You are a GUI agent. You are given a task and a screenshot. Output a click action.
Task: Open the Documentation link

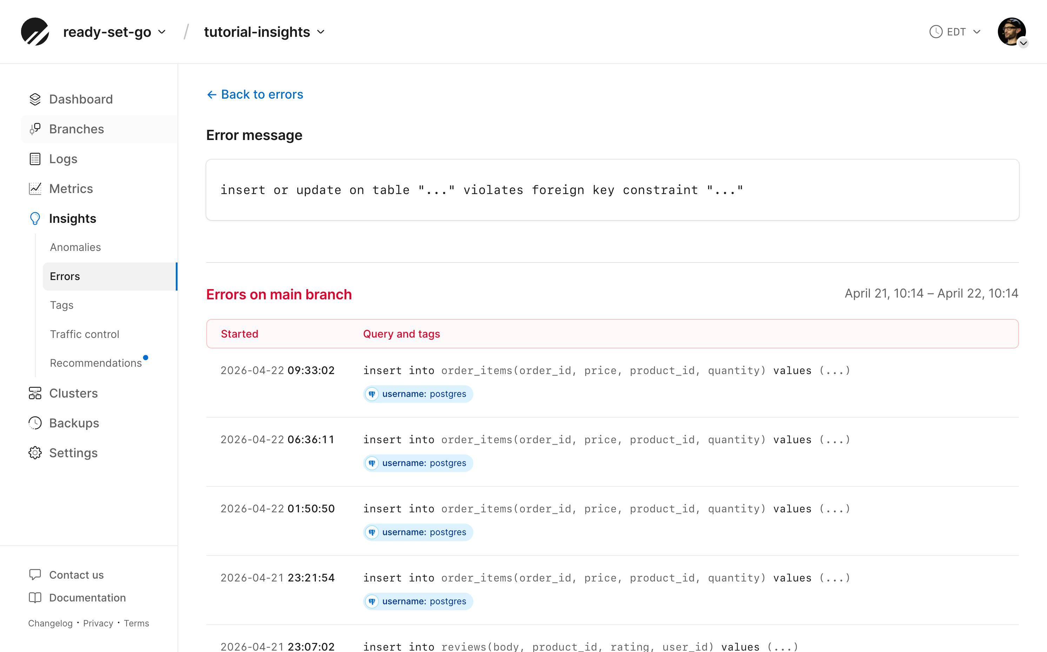(87, 598)
